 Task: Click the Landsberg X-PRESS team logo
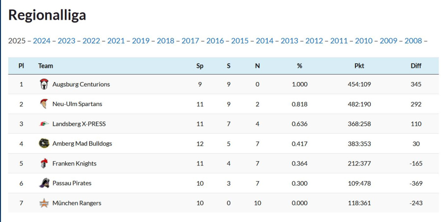pyautogui.click(x=44, y=124)
